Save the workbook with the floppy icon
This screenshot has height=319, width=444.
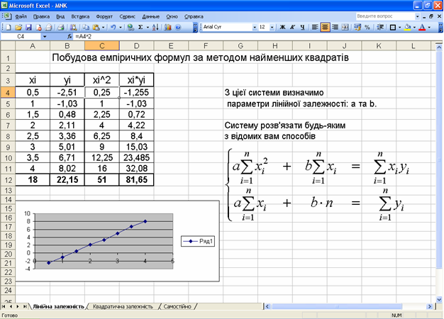coord(28,27)
